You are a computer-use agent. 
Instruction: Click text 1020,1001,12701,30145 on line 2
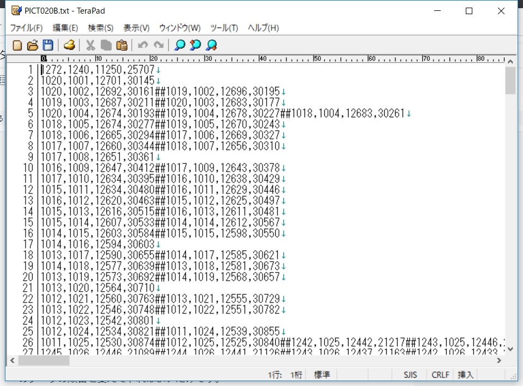tap(98, 81)
